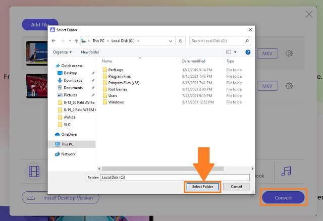Image resolution: width=323 pixels, height=221 pixels.
Task: Open settings gear for second video
Action: [289, 86]
